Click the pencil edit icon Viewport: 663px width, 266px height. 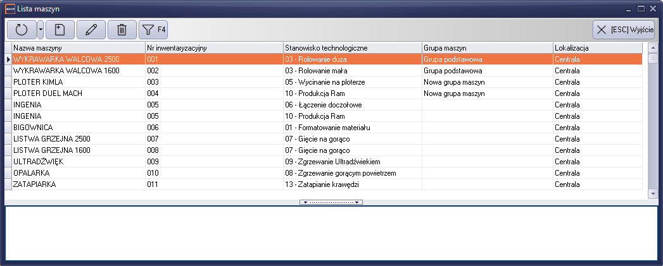click(91, 29)
